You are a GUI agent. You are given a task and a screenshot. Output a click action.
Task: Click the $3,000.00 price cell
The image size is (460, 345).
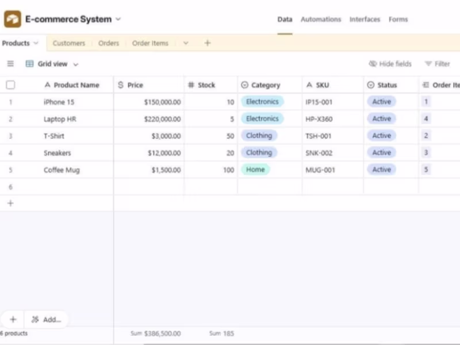[149, 136]
